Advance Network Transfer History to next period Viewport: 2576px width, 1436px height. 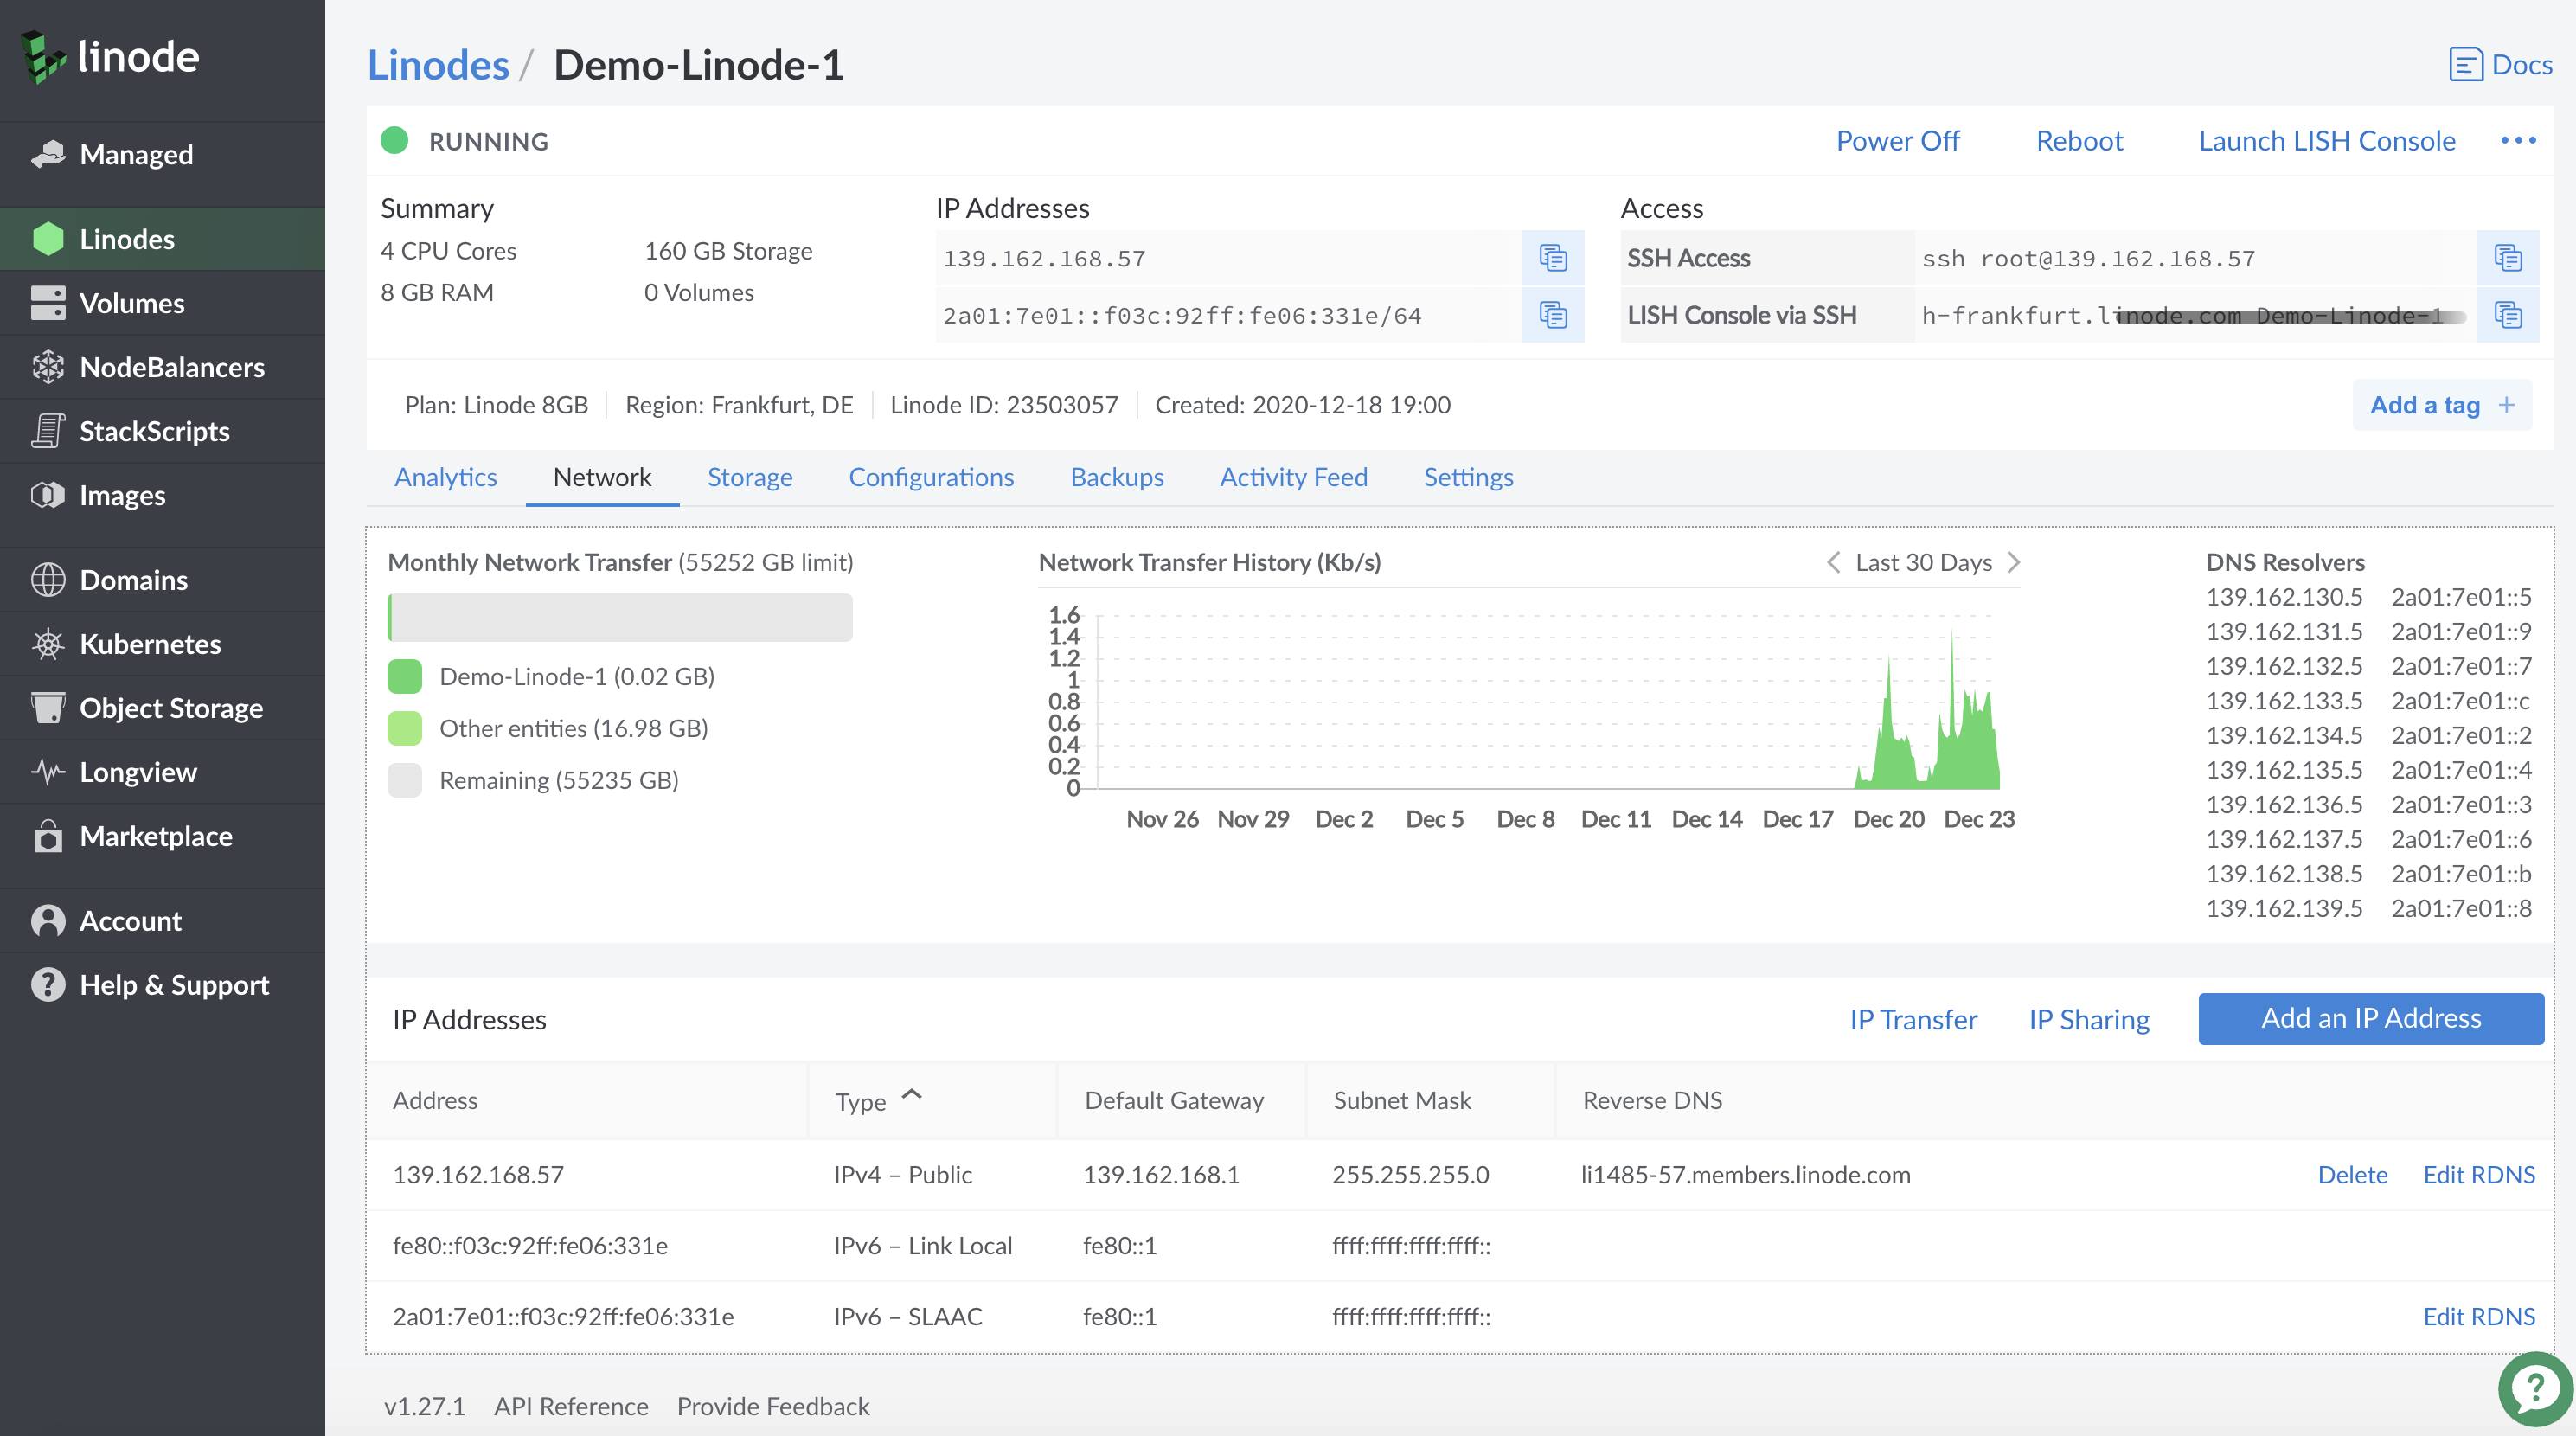2014,562
